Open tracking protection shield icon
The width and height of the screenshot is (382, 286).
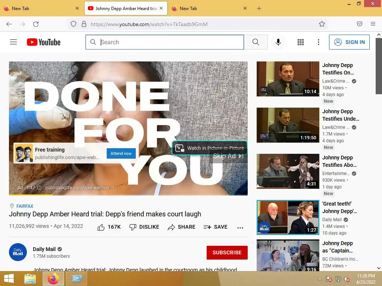(x=73, y=24)
